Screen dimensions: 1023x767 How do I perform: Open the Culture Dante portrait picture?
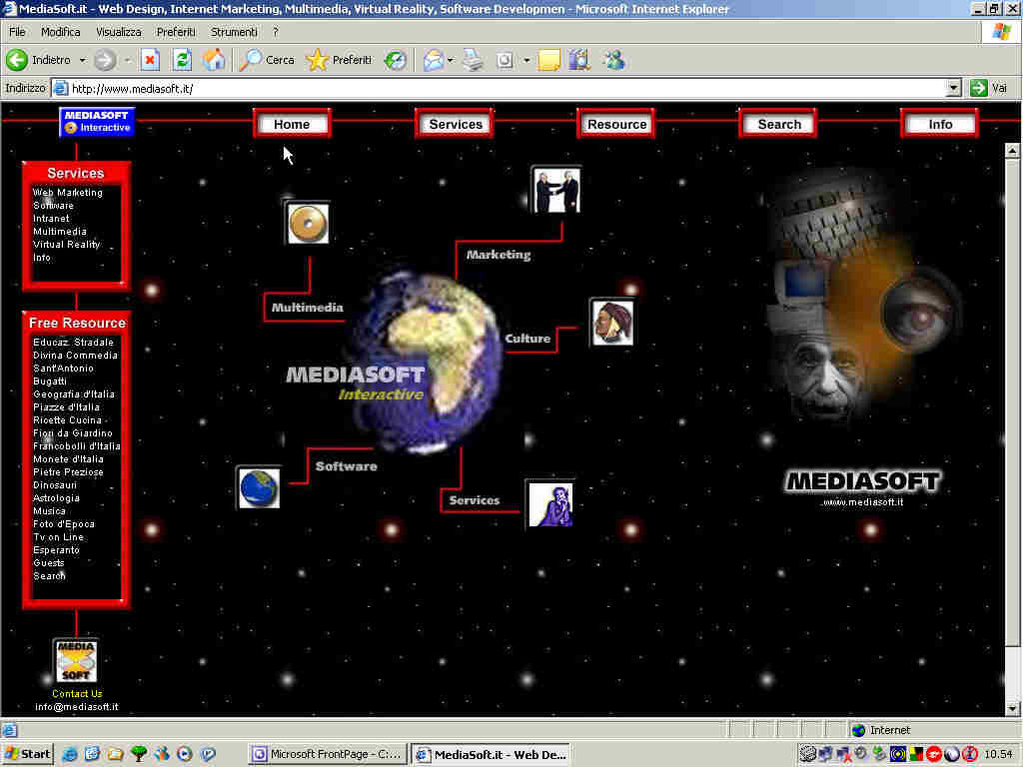(x=612, y=323)
